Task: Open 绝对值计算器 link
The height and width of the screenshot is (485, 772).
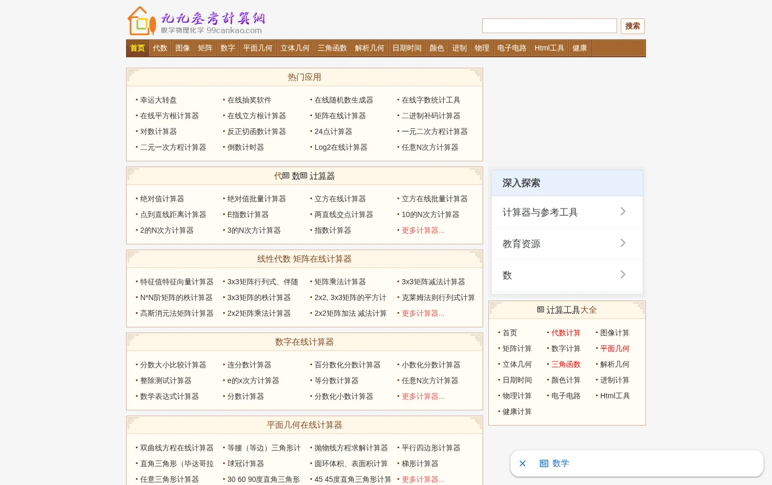Action: [162, 199]
